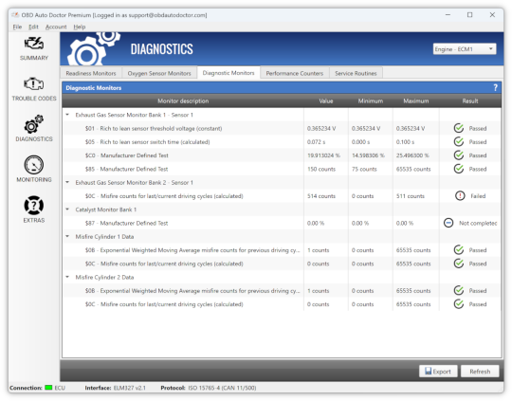Click the Maximum column header
The width and height of the screenshot is (512, 401).
click(x=415, y=100)
